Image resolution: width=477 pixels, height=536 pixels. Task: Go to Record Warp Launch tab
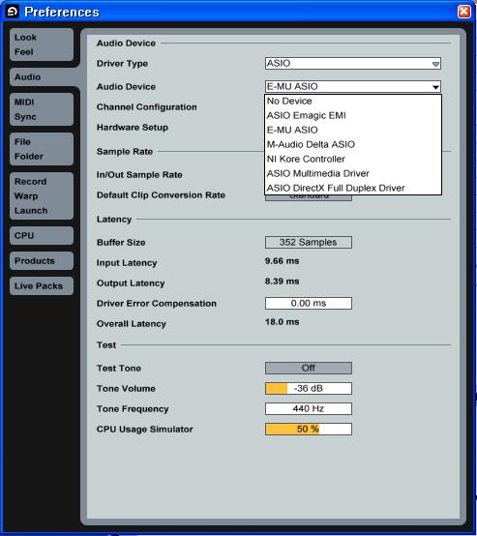[42, 195]
